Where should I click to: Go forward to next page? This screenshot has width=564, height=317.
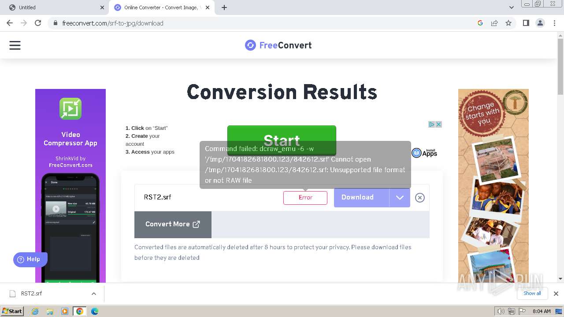point(24,23)
